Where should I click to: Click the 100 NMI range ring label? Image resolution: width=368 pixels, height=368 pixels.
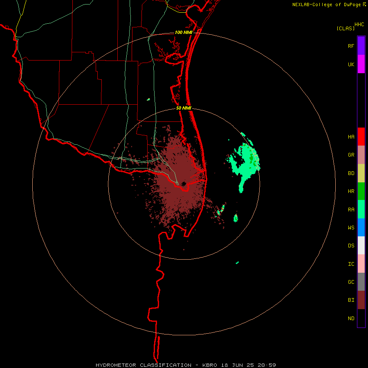(x=184, y=32)
